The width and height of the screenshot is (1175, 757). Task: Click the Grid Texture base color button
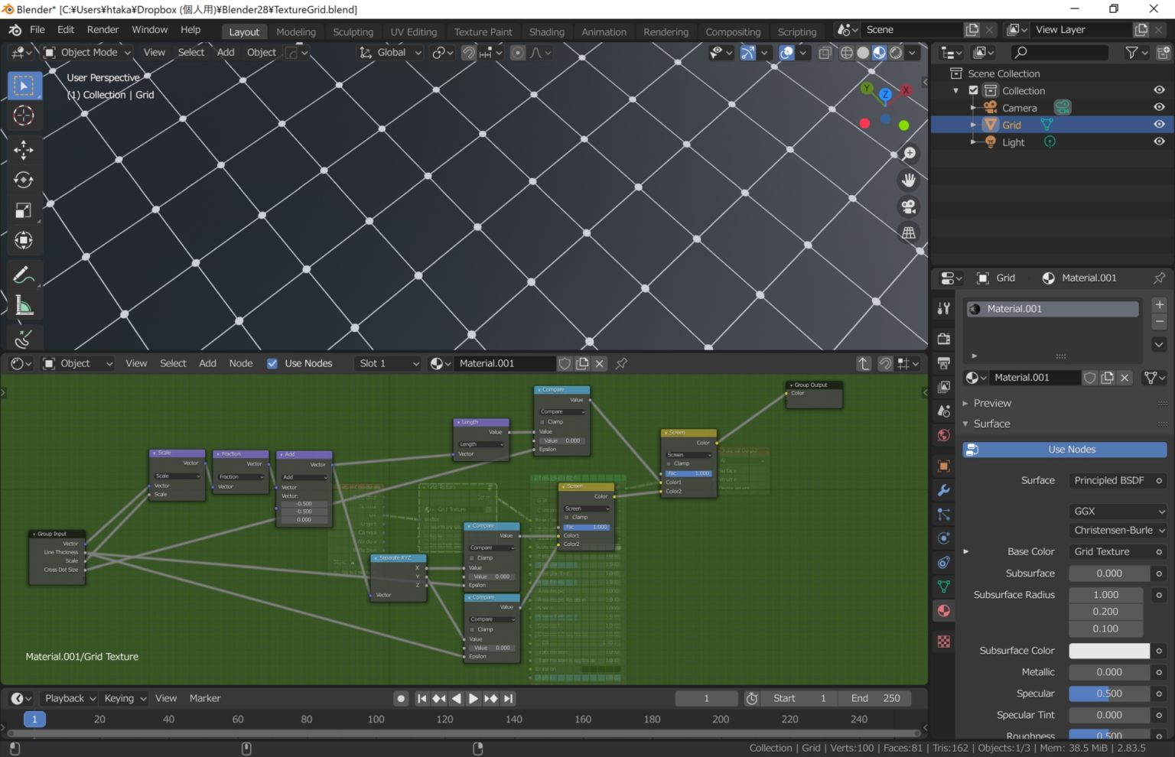pyautogui.click(x=1109, y=551)
